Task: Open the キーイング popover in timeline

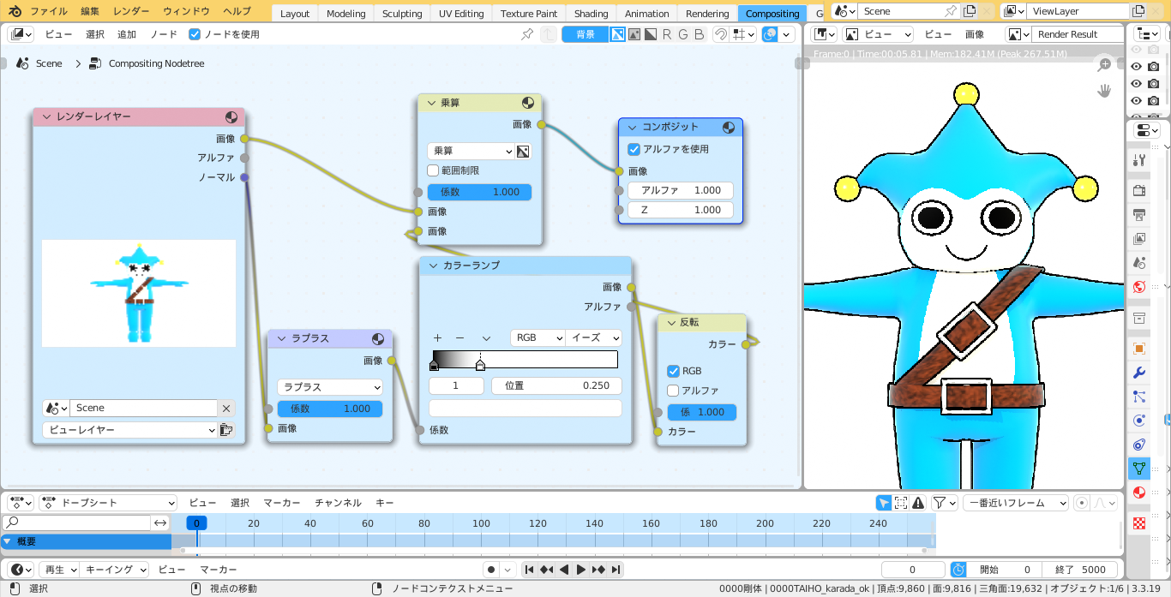Action: click(115, 570)
